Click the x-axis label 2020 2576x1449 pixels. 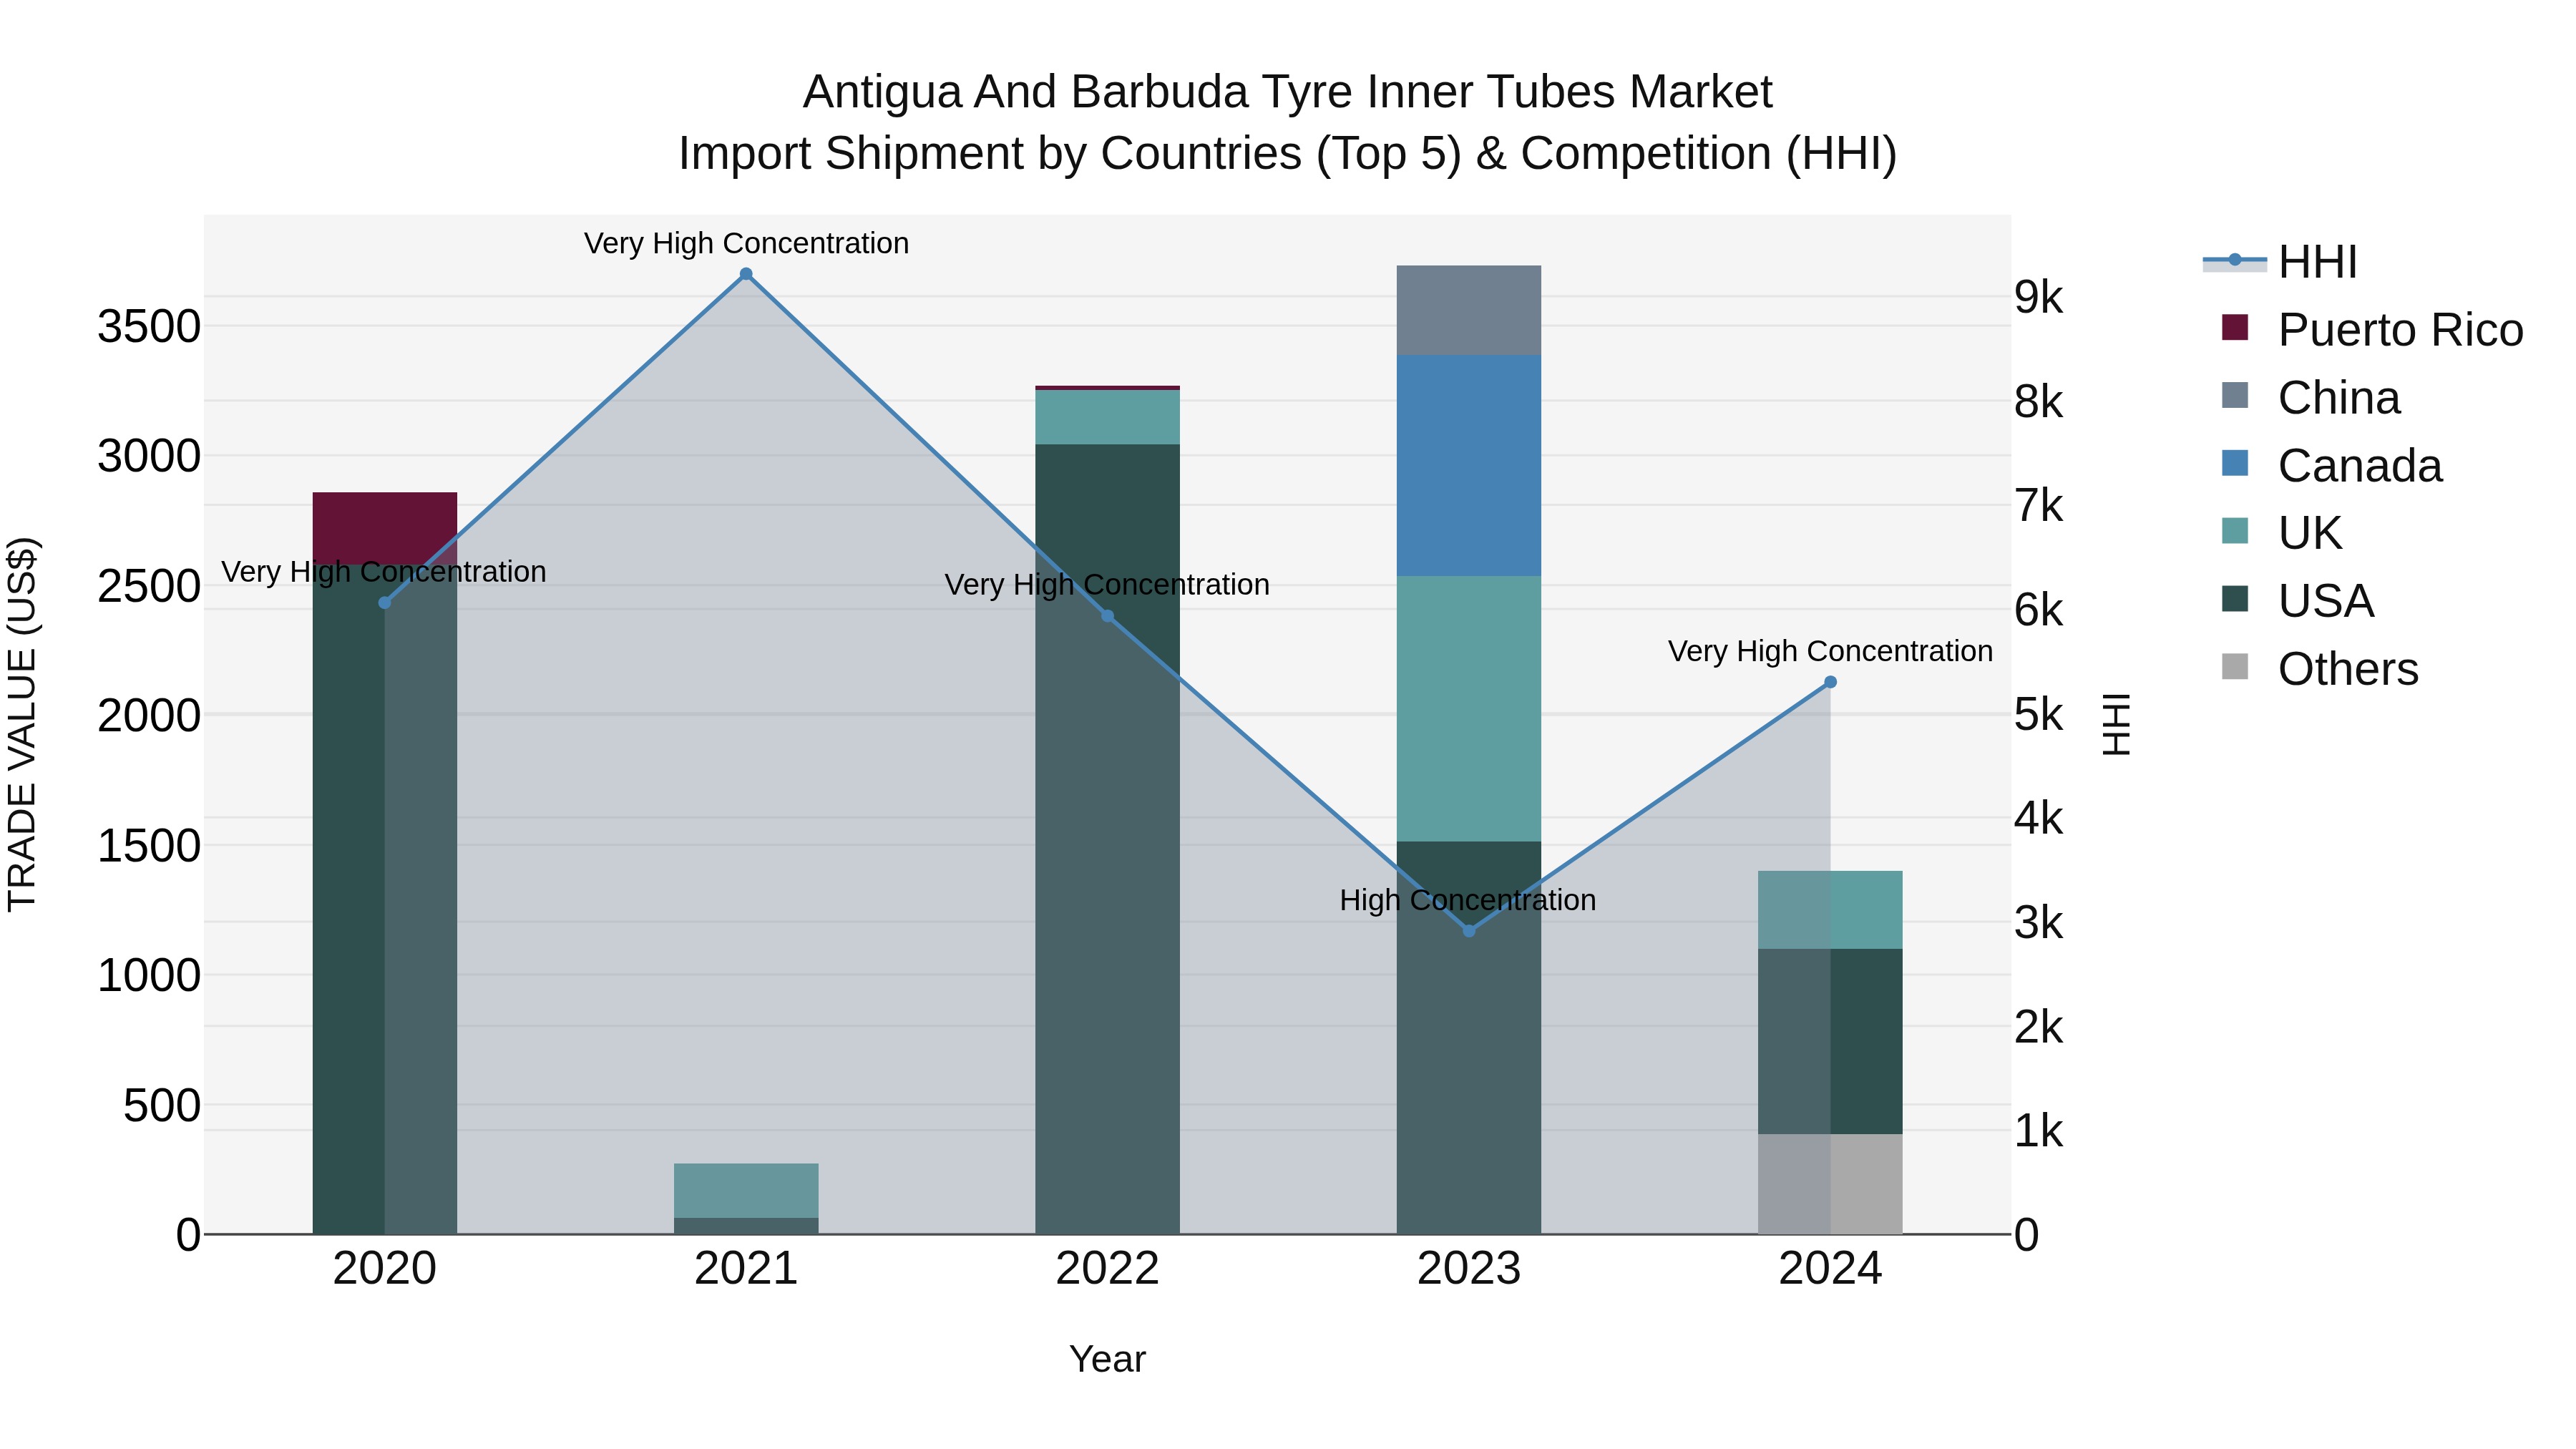(x=385, y=1269)
